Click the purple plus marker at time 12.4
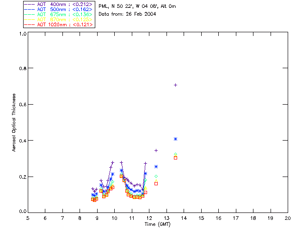Screen dimensions: 296x236 (156, 151)
